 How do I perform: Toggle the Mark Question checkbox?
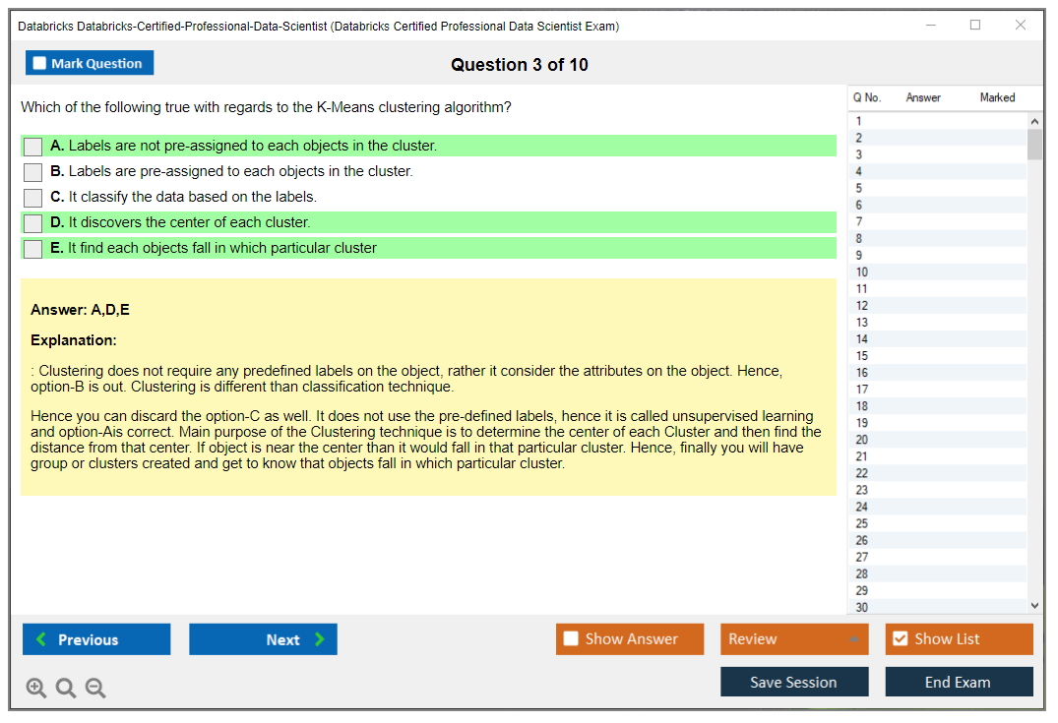tap(40, 64)
